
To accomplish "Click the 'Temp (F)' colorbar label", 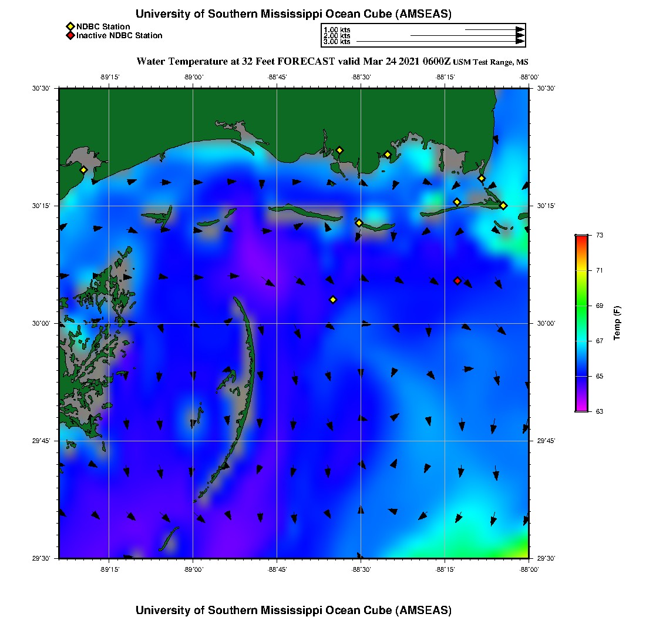I will 617,323.
